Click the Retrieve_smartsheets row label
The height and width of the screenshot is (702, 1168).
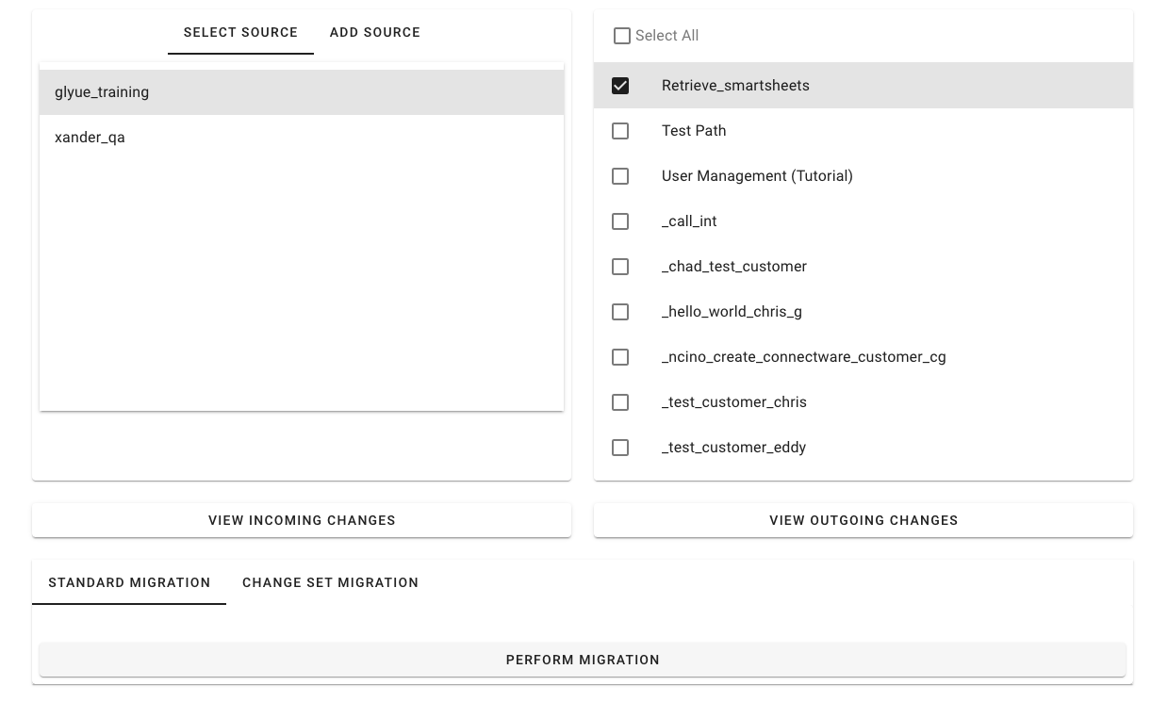(x=735, y=86)
